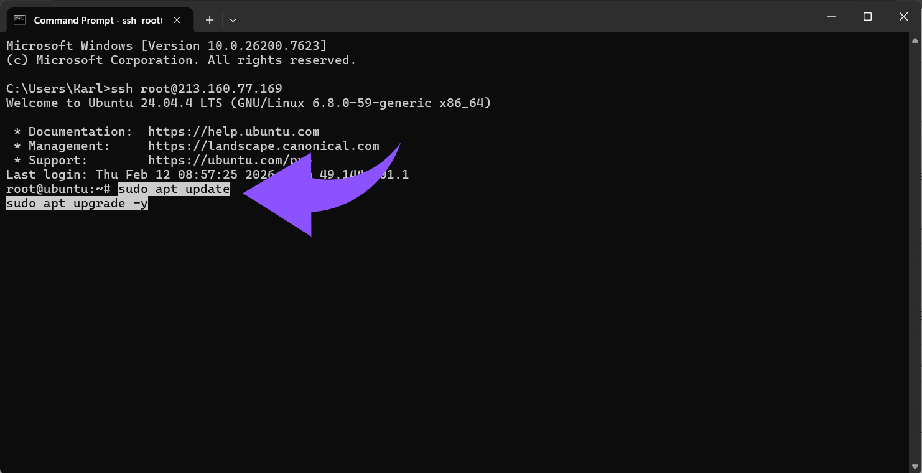The image size is (922, 473).
Task: Select the Command Prompt - ssh tab
Action: coord(97,20)
